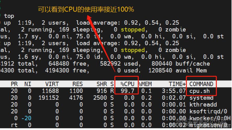Select the %MEM column header

[x=145, y=84]
